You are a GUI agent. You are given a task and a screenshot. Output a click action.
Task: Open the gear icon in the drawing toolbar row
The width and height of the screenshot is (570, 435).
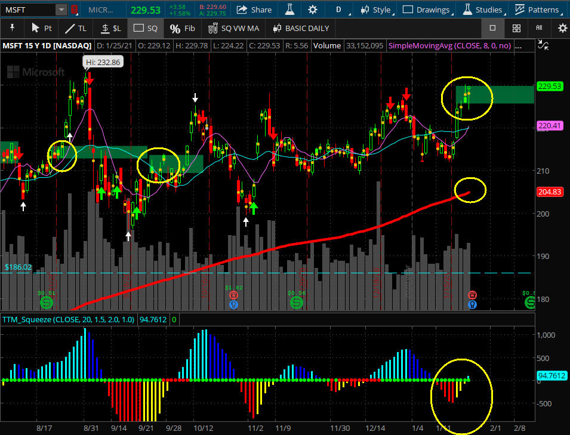pyautogui.click(x=562, y=28)
